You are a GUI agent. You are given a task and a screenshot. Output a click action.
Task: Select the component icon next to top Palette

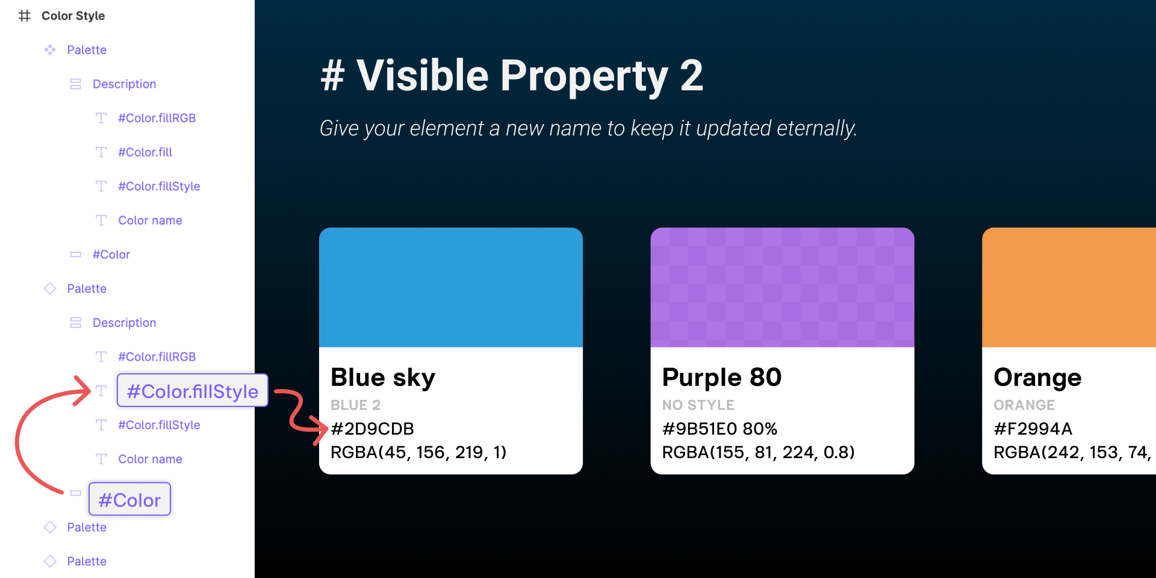click(51, 50)
